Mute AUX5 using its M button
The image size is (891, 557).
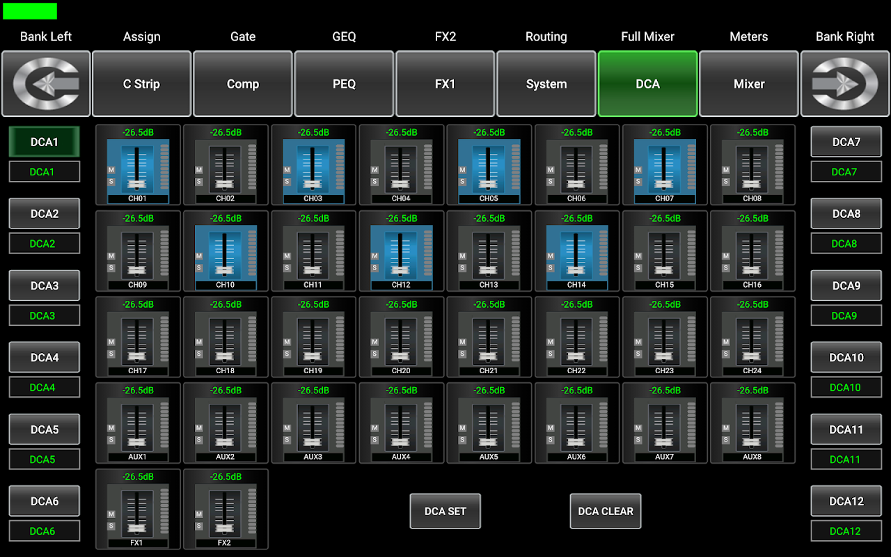[462, 428]
